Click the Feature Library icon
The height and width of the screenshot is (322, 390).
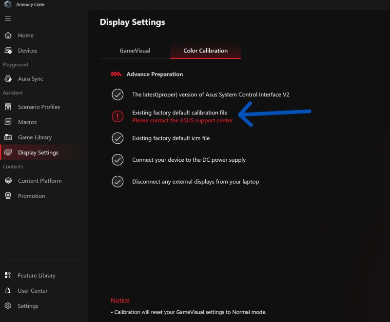(x=8, y=276)
